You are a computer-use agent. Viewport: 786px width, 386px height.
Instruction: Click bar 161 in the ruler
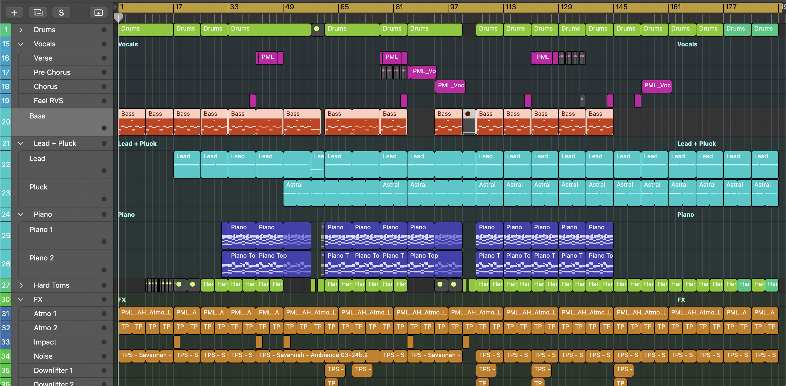[676, 7]
